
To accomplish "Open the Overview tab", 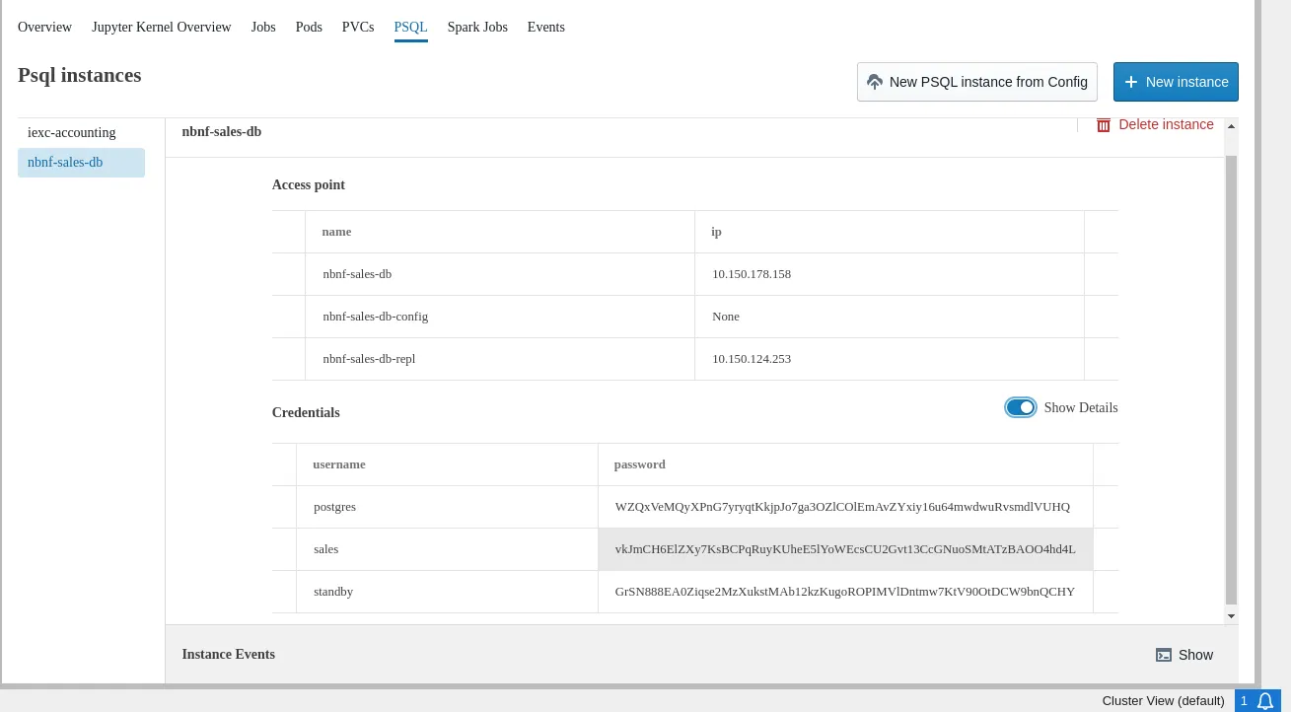I will coord(44,28).
